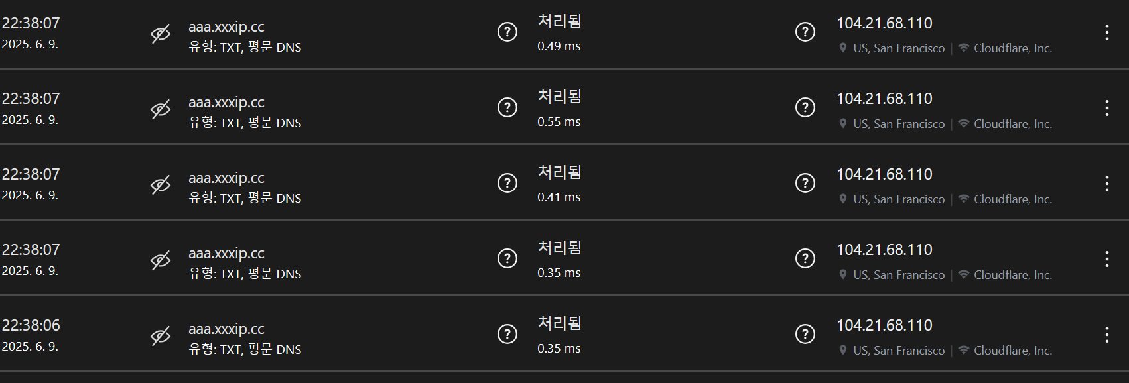Viewport: 1129px width, 383px height.
Task: Open the three-dot menu for the 0.41 ms query
Action: coord(1106,184)
